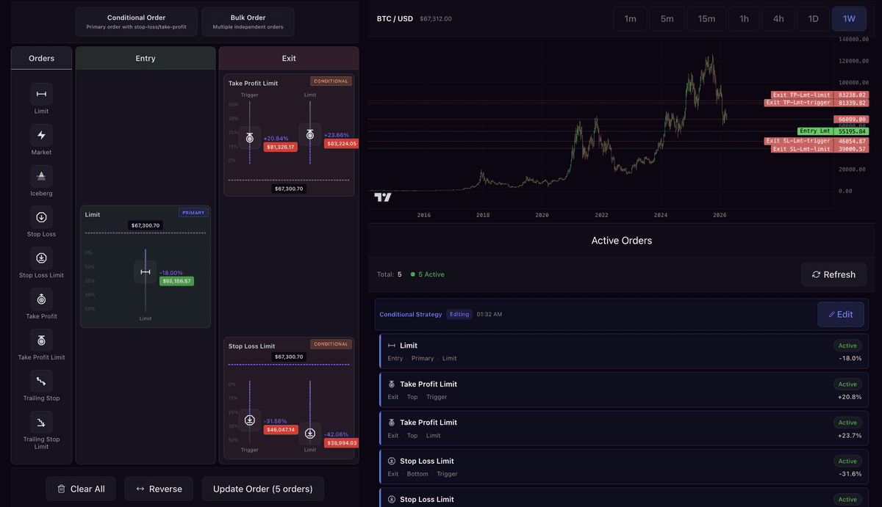
Task: Refresh the active orders list
Action: tap(833, 274)
